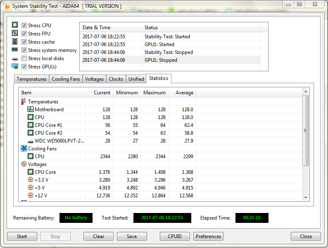
Task: Click the WDC hard drive icon
Action: click(x=31, y=142)
